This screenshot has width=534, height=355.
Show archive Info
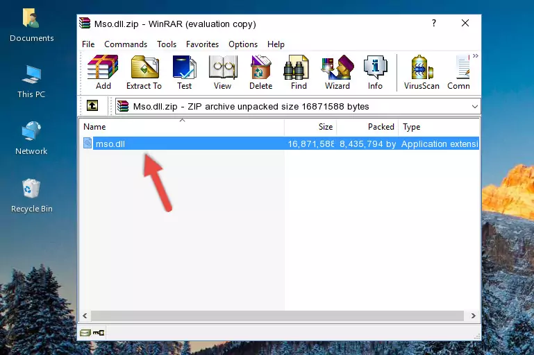click(x=375, y=72)
